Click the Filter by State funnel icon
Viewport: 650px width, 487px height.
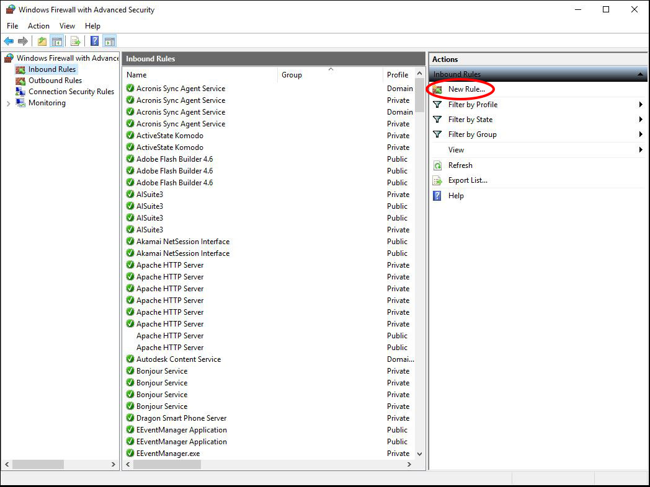(x=437, y=119)
